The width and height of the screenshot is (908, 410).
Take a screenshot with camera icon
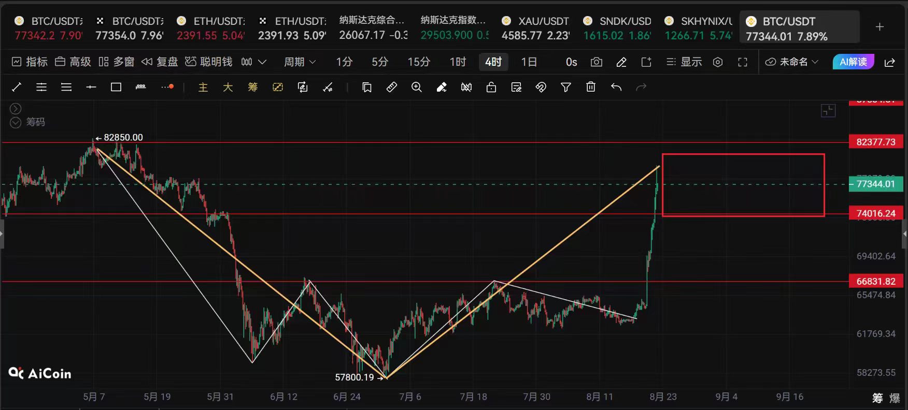(597, 62)
